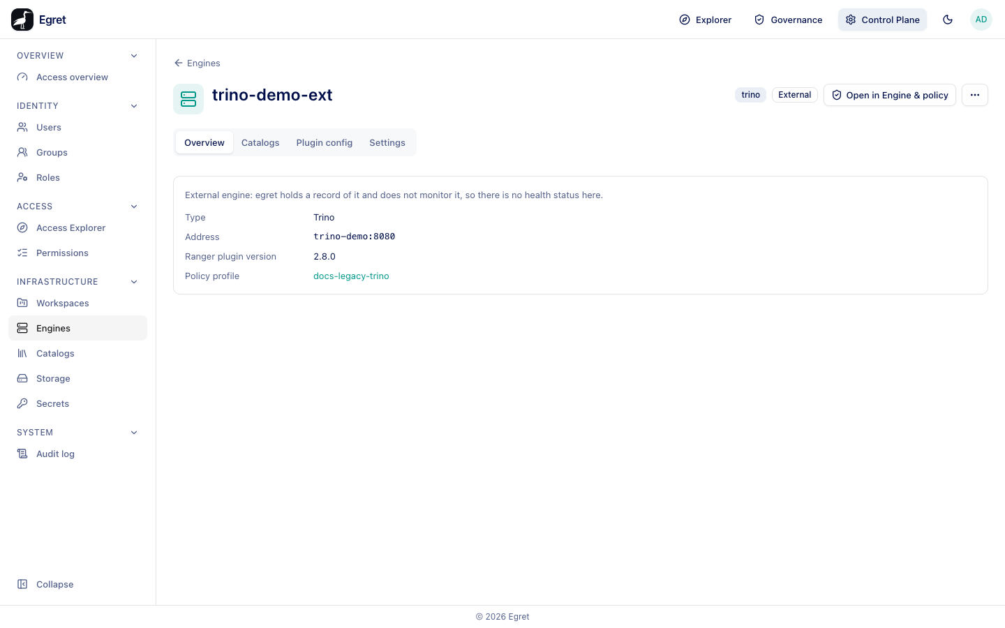Open the three-dots more actions menu
The image size is (1005, 628).
tap(975, 95)
